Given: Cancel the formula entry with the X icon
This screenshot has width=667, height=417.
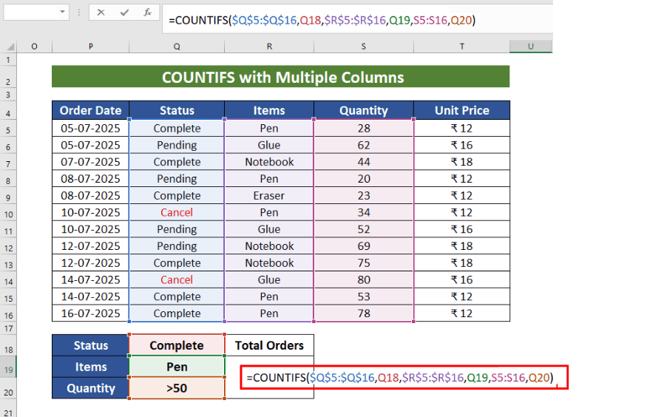Looking at the screenshot, I should (x=101, y=13).
